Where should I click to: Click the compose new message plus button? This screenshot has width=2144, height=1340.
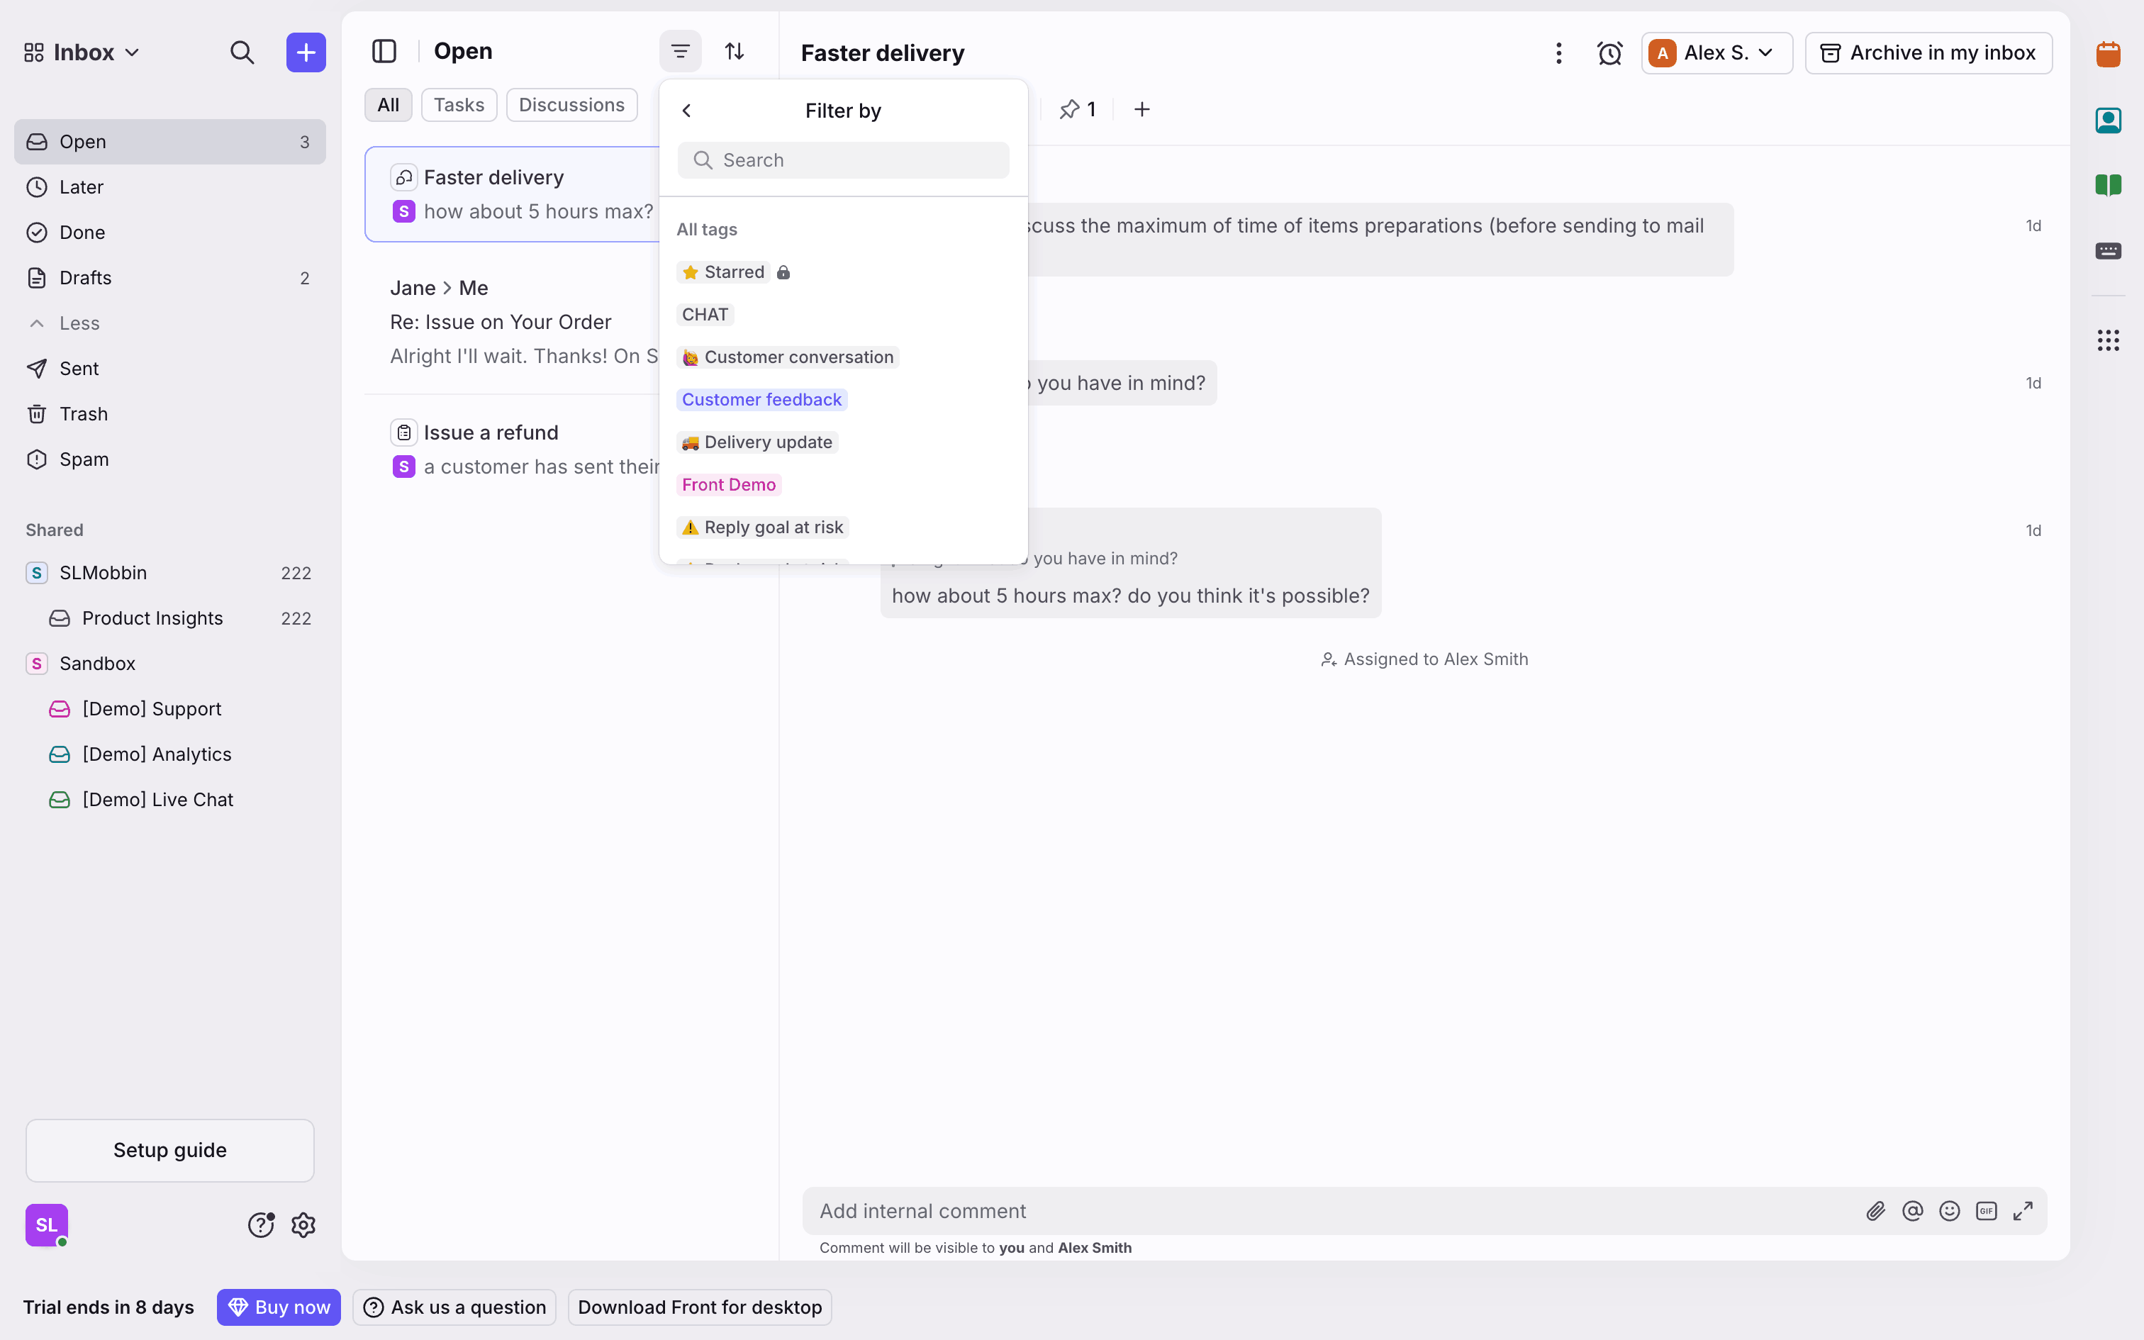click(306, 52)
